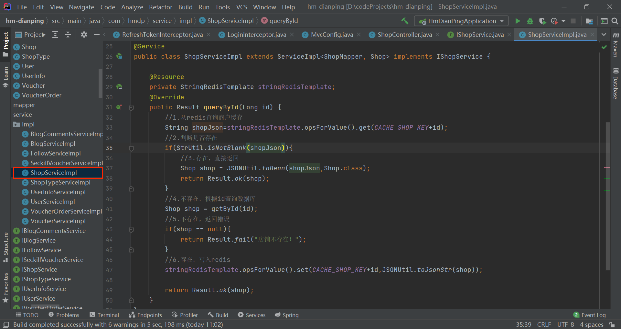Switch to IShopService.java tab
Viewport: 621px width, 329px height.
point(480,35)
